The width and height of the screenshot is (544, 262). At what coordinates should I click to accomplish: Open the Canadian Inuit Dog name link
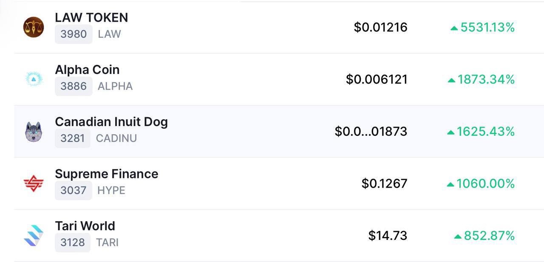coord(111,122)
